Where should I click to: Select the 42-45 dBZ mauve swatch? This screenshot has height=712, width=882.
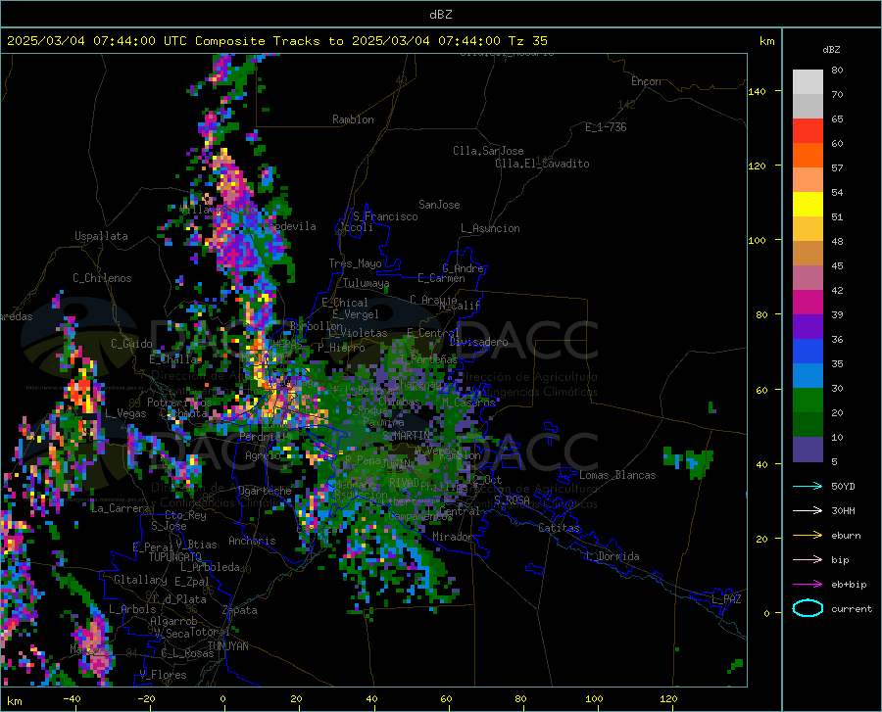808,278
